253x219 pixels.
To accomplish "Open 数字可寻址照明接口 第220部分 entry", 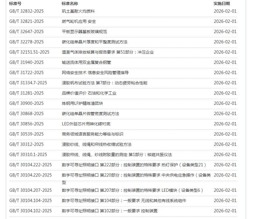I will tap(136, 175).
